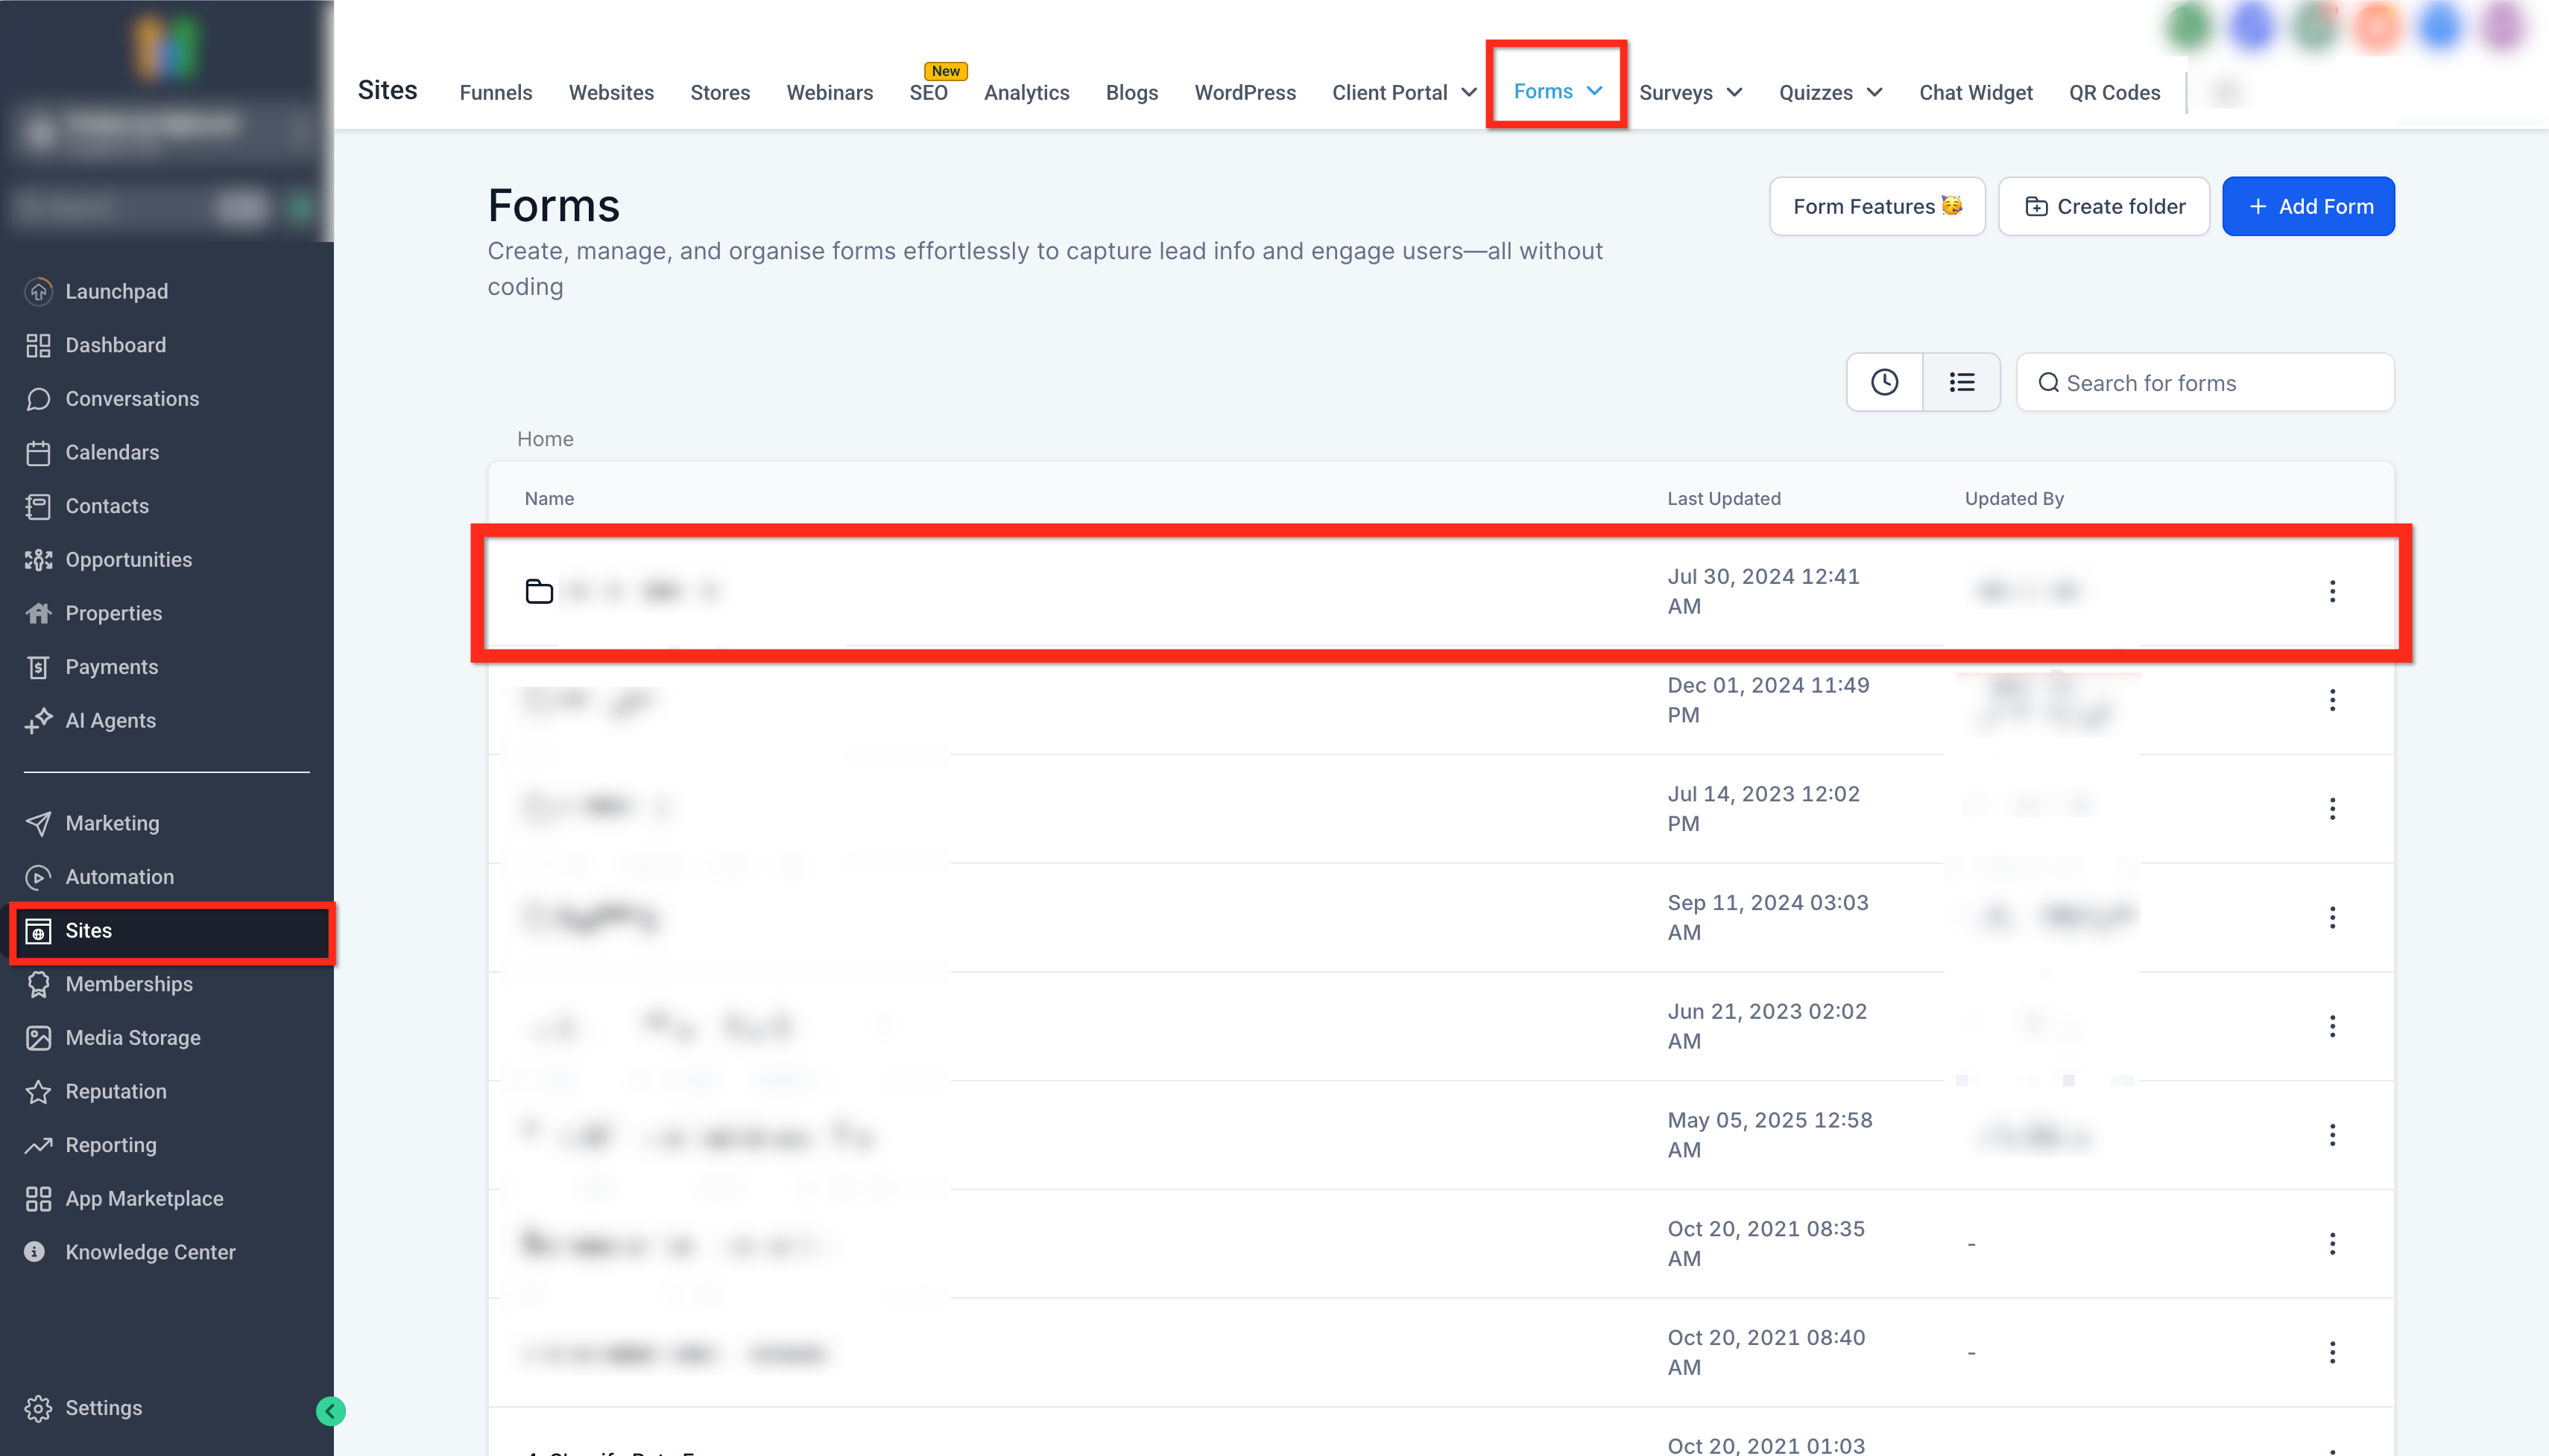The width and height of the screenshot is (2549, 1456).
Task: Open Launchpad in the sidebar
Action: 116,291
